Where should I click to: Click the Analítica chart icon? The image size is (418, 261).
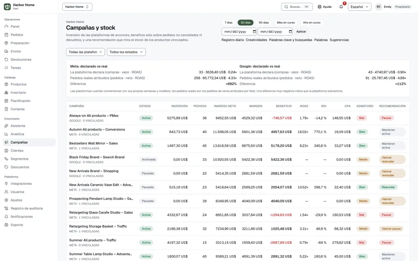click(x=6, y=134)
